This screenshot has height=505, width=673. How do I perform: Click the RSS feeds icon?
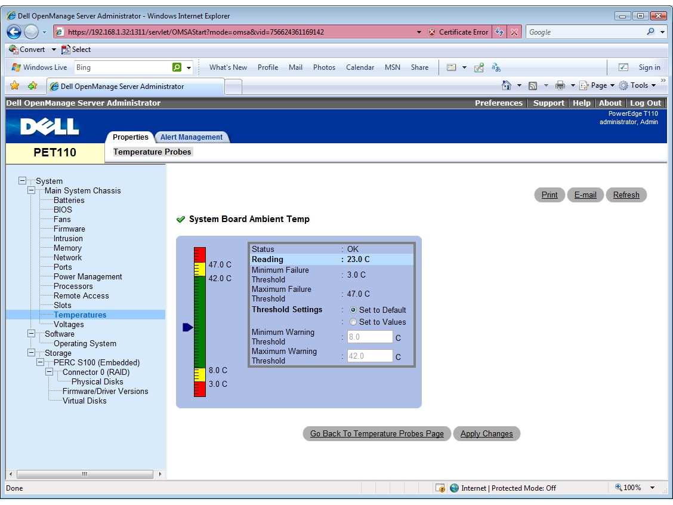point(533,85)
